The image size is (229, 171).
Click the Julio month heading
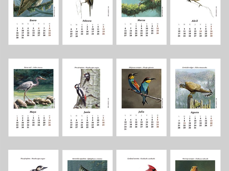(141, 112)
